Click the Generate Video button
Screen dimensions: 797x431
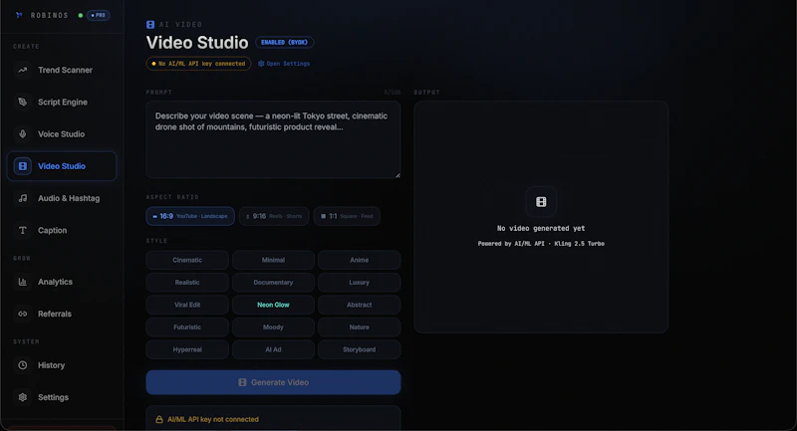click(273, 382)
